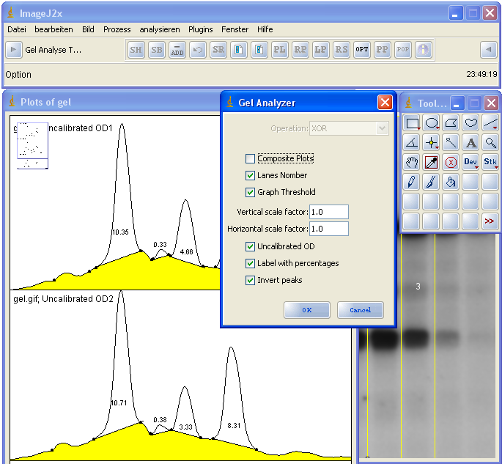Screen dimensions: 502x464
Task: Click the red octagon X tool
Action: tap(451, 162)
